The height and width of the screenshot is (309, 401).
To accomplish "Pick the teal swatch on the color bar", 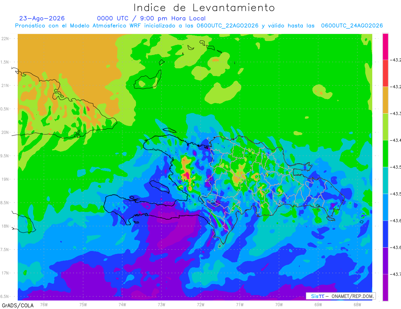I will click(x=385, y=180).
